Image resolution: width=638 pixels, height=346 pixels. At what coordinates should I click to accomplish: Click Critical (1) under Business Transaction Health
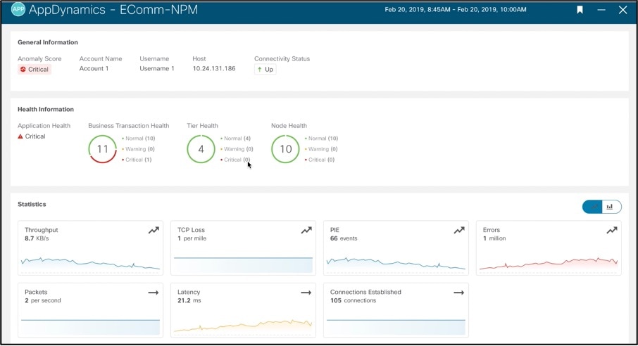click(137, 160)
